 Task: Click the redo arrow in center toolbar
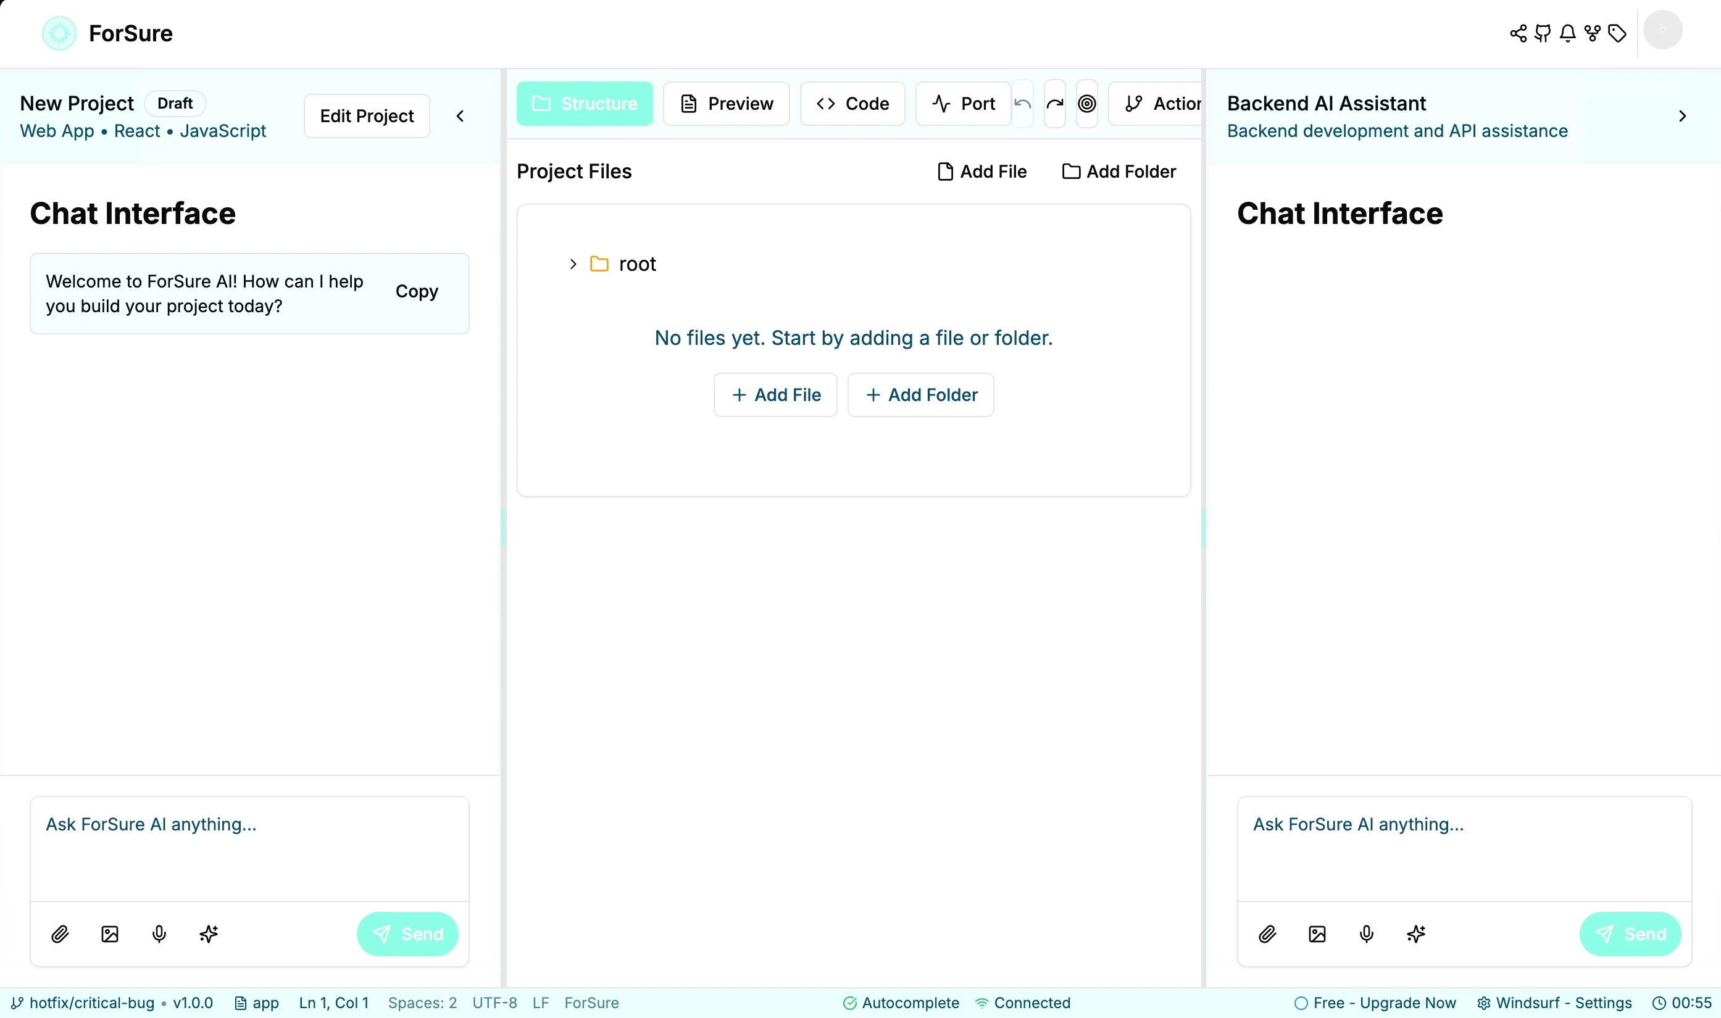[x=1055, y=104]
